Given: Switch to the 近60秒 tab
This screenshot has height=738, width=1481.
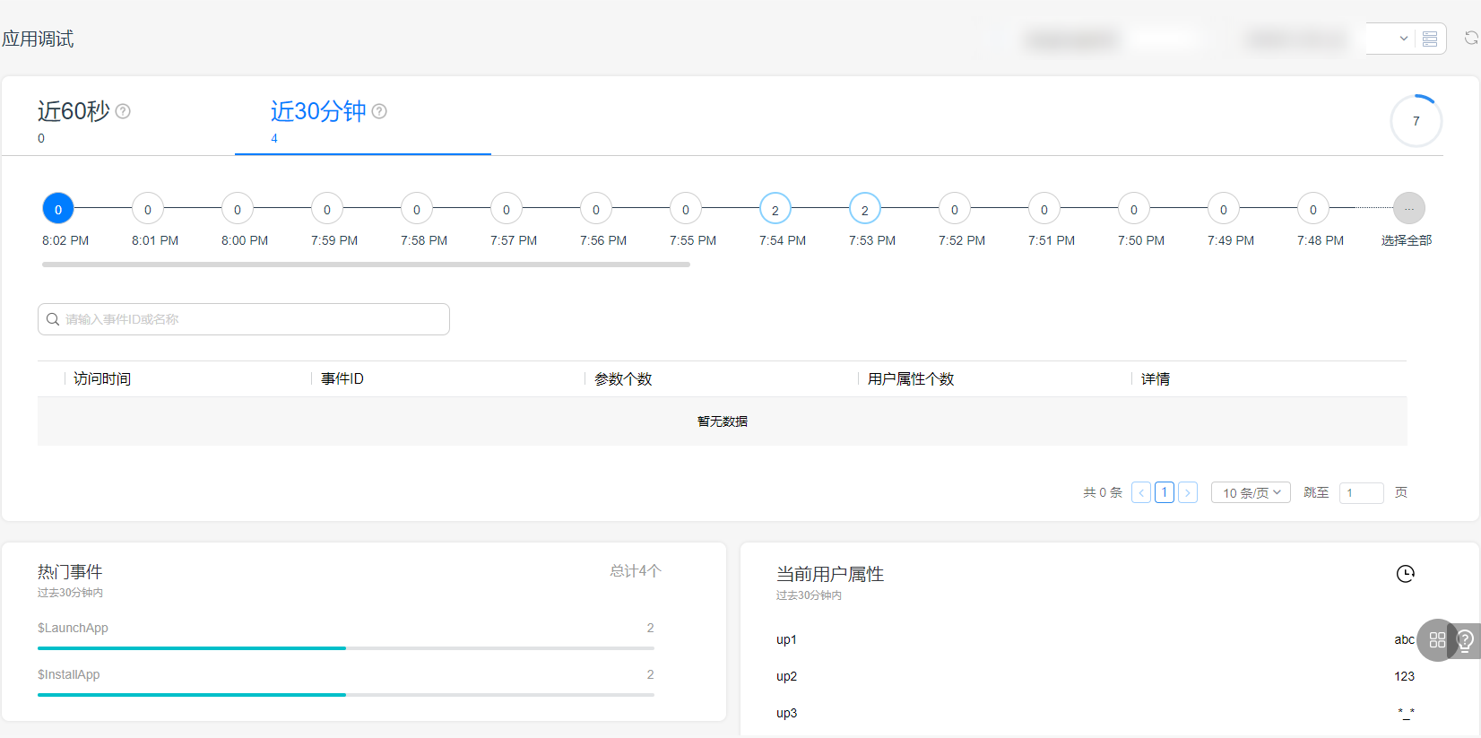Looking at the screenshot, I should (x=74, y=112).
